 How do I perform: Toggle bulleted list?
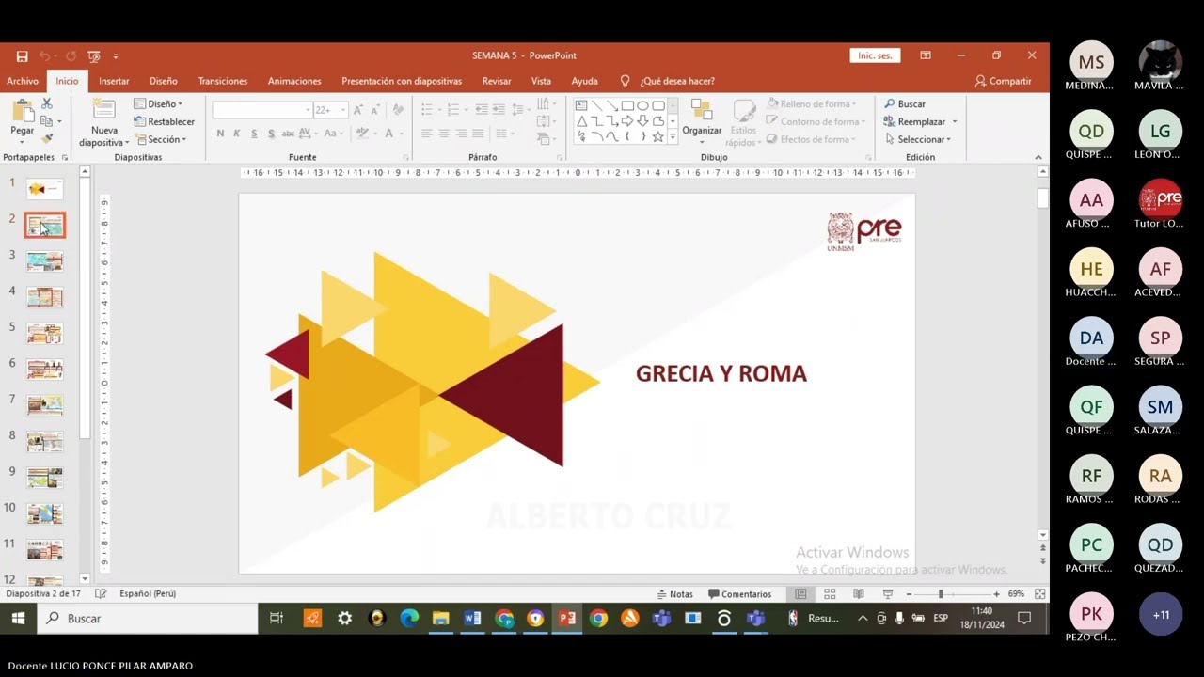[x=429, y=110]
